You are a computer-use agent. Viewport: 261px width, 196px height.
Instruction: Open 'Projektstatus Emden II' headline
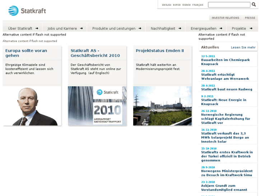click(x=160, y=51)
